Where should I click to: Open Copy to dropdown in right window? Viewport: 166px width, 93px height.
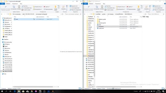[x=120, y=9]
